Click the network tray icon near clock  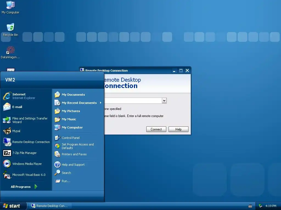click(x=260, y=206)
